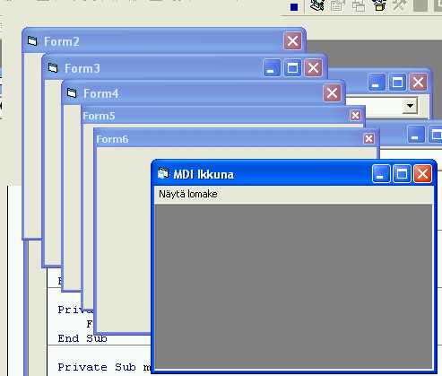
Task: Click the blue End (stop) toolbar button
Action: 294,7
